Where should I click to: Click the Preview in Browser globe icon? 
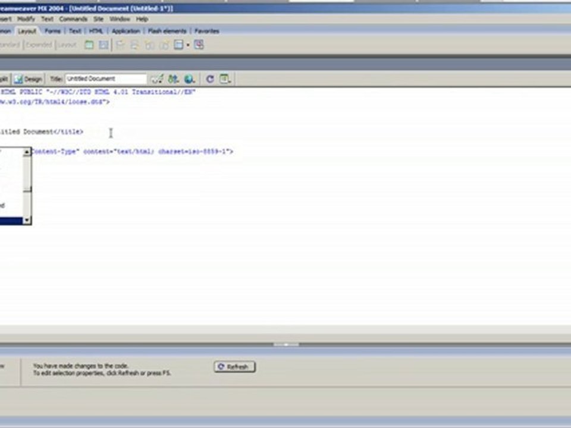189,78
